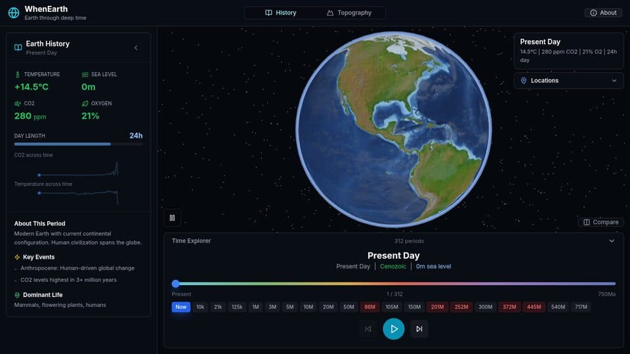
Task: Jump to the 10M period
Action: tap(308, 307)
